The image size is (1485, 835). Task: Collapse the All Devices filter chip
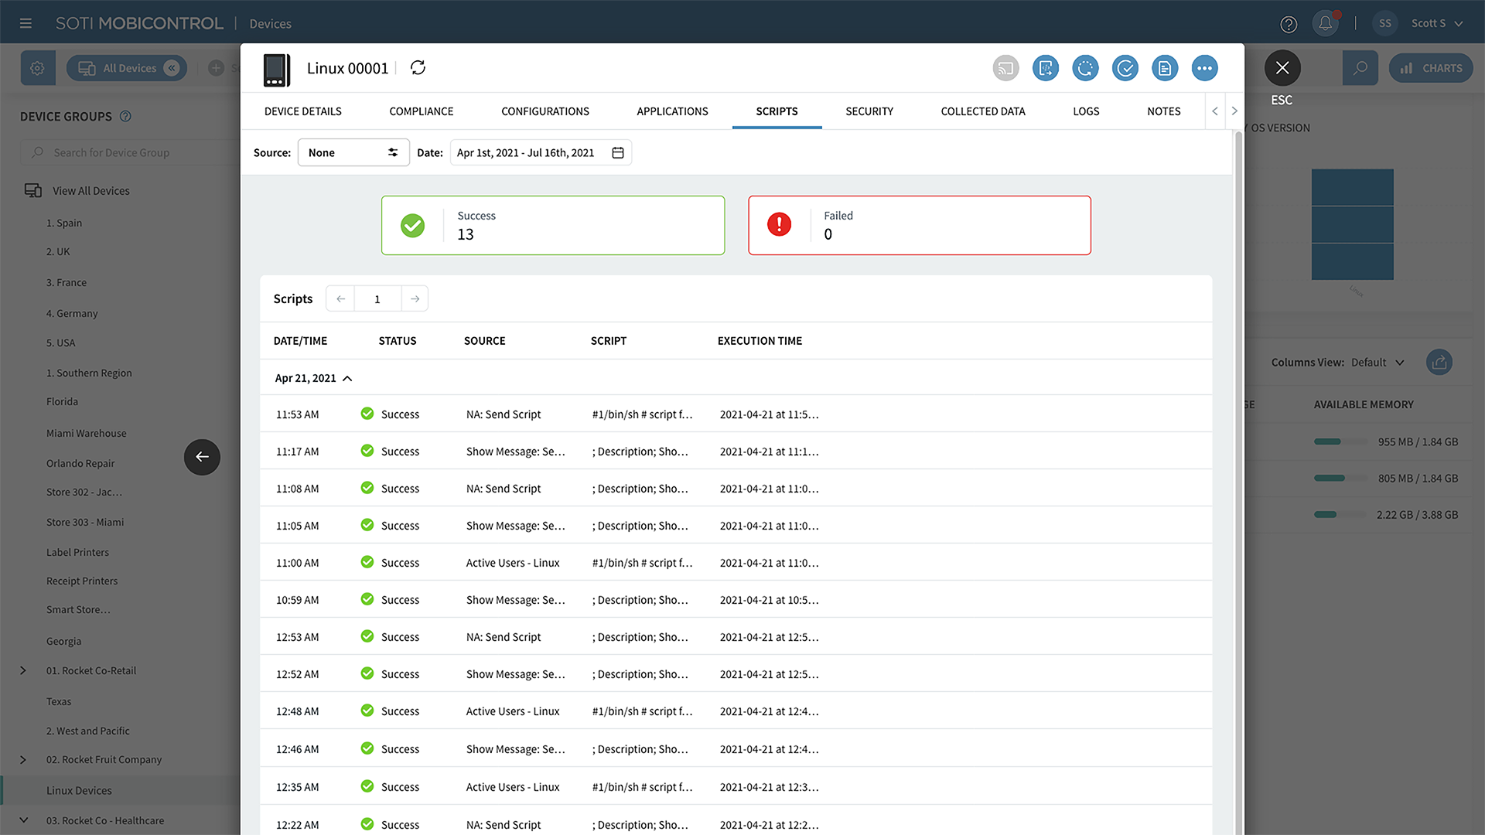172,68
